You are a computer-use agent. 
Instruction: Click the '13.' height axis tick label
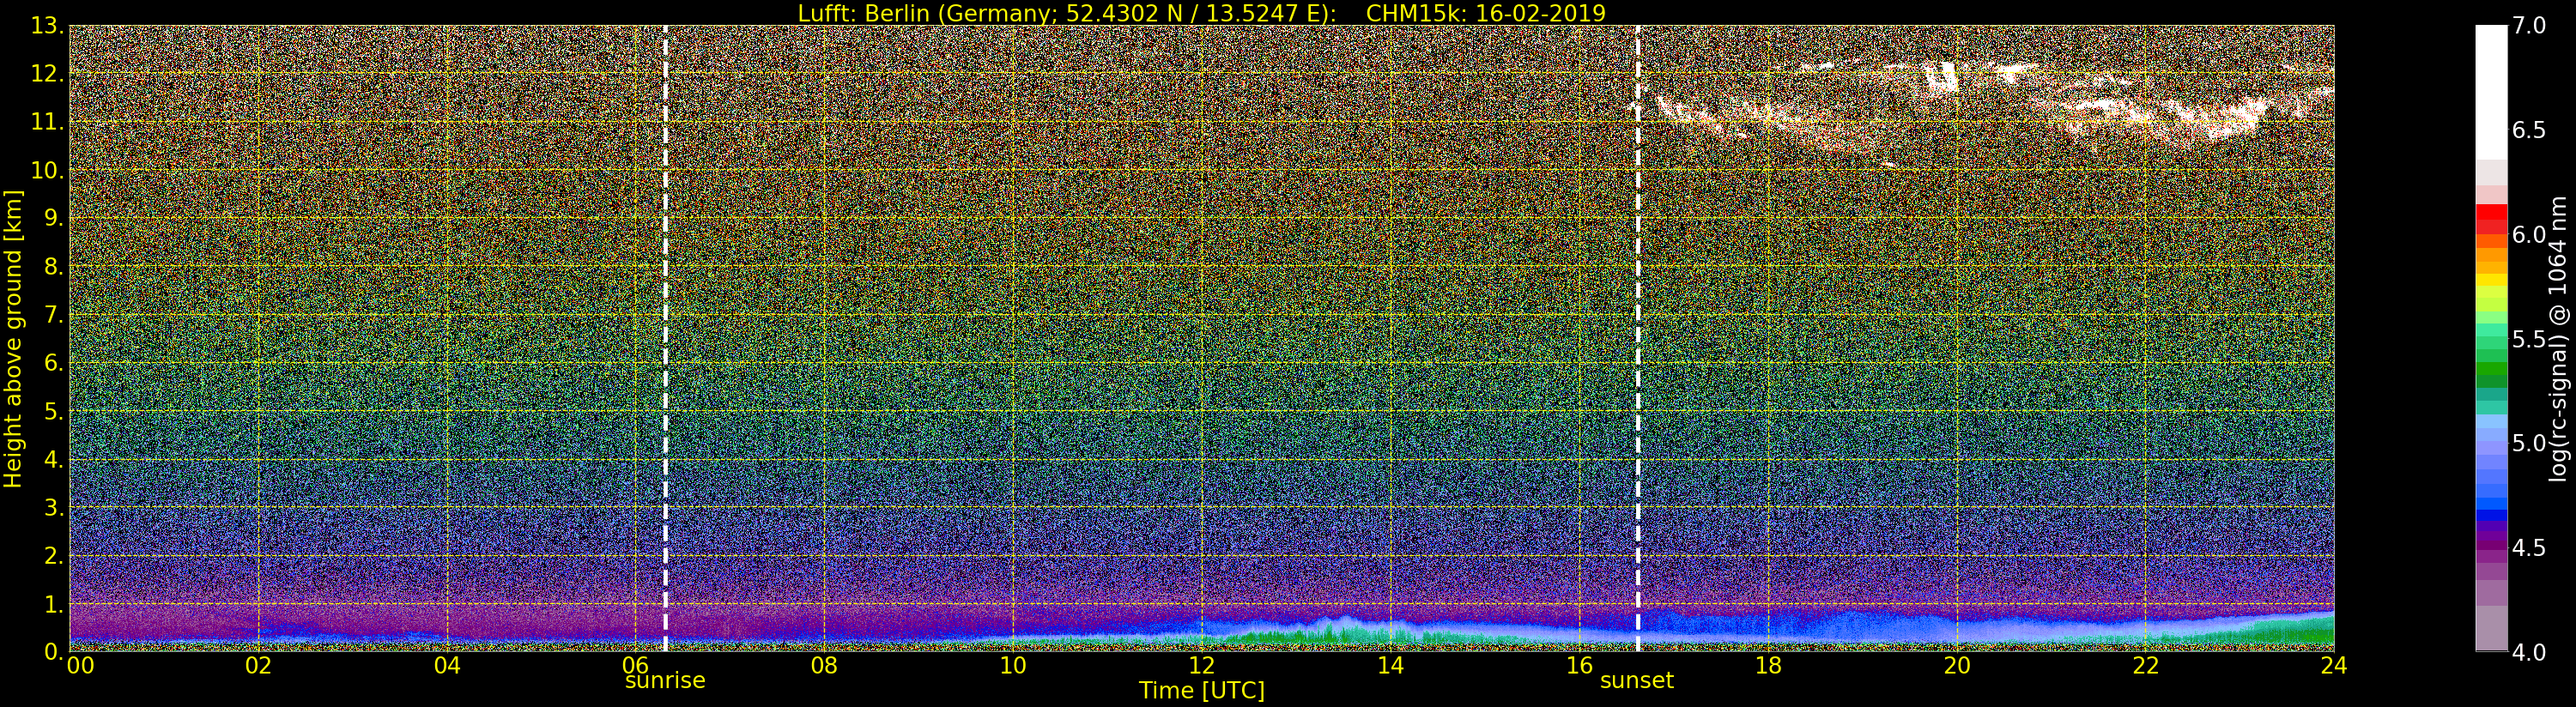tap(48, 27)
